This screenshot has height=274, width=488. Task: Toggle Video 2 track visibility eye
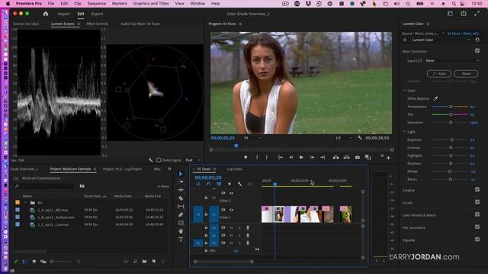(231, 193)
